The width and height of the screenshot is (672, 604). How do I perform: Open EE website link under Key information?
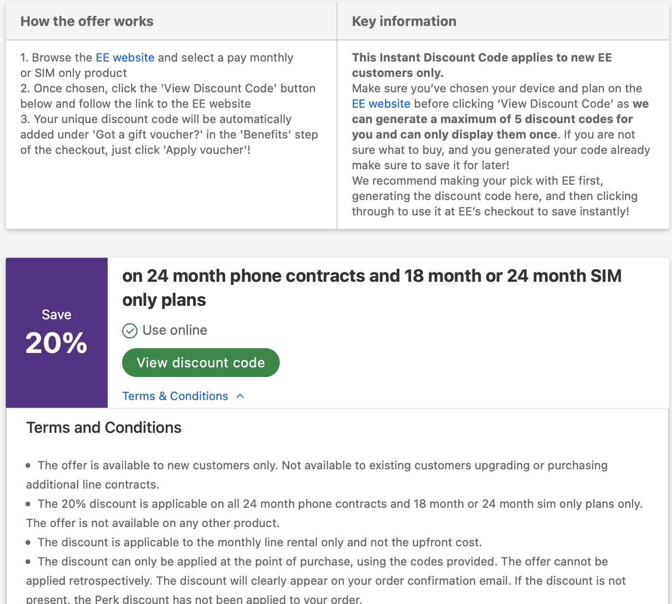(x=381, y=104)
